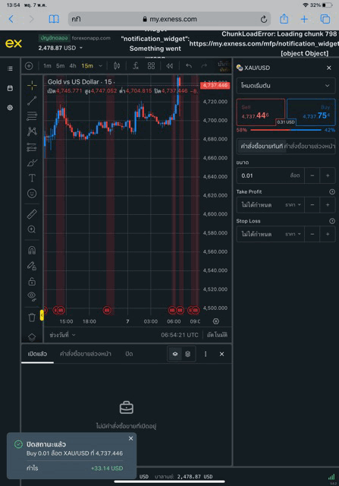Delete drawings with the trash icon

(x=32, y=317)
